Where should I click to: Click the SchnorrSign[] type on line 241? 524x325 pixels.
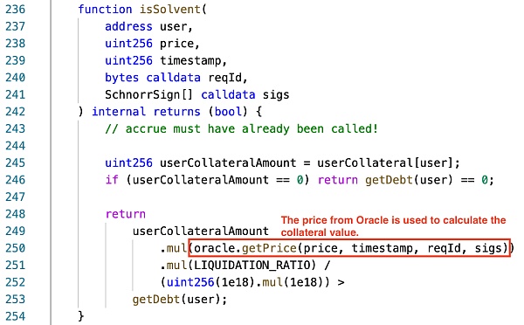(x=149, y=94)
